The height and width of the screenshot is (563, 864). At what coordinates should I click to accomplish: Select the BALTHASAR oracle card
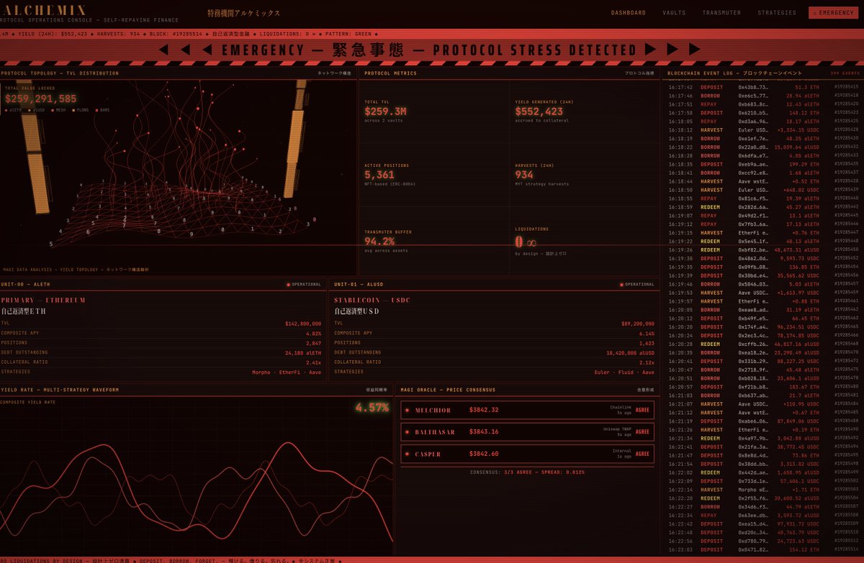tap(527, 432)
